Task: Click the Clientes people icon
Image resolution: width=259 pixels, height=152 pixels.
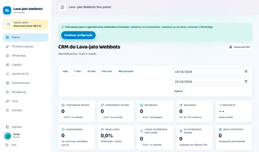Action: coord(8,110)
